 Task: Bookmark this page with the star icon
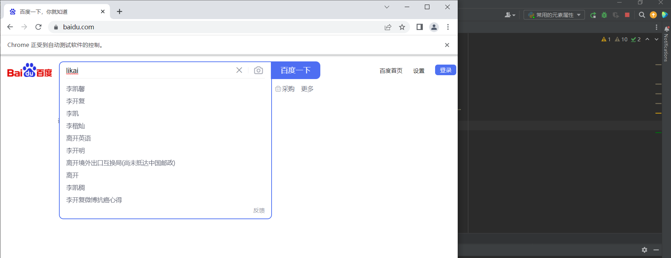click(x=402, y=27)
